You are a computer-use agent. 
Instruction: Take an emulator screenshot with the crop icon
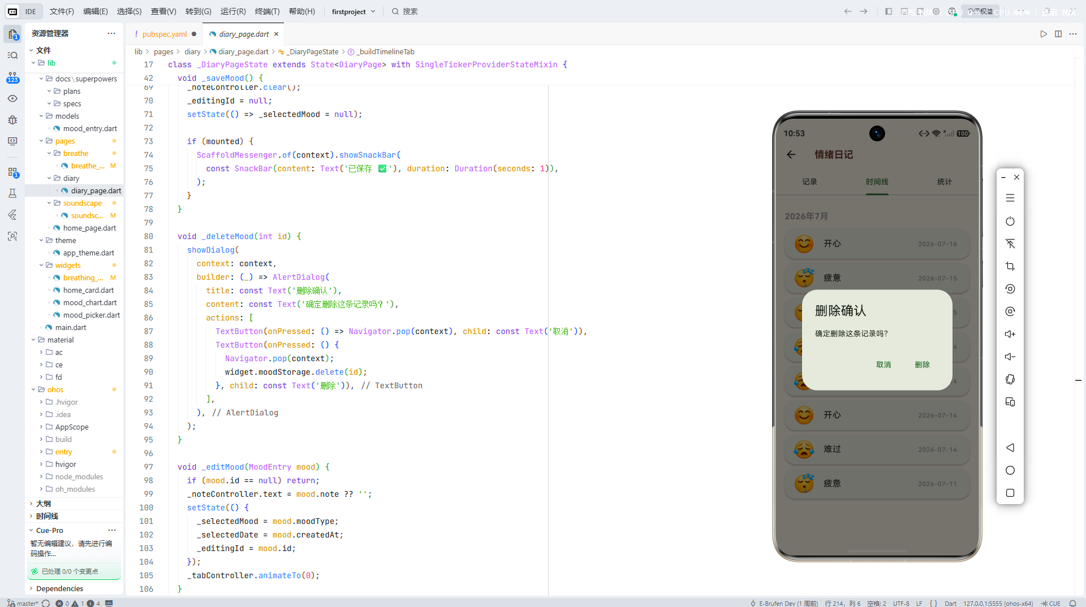1010,266
